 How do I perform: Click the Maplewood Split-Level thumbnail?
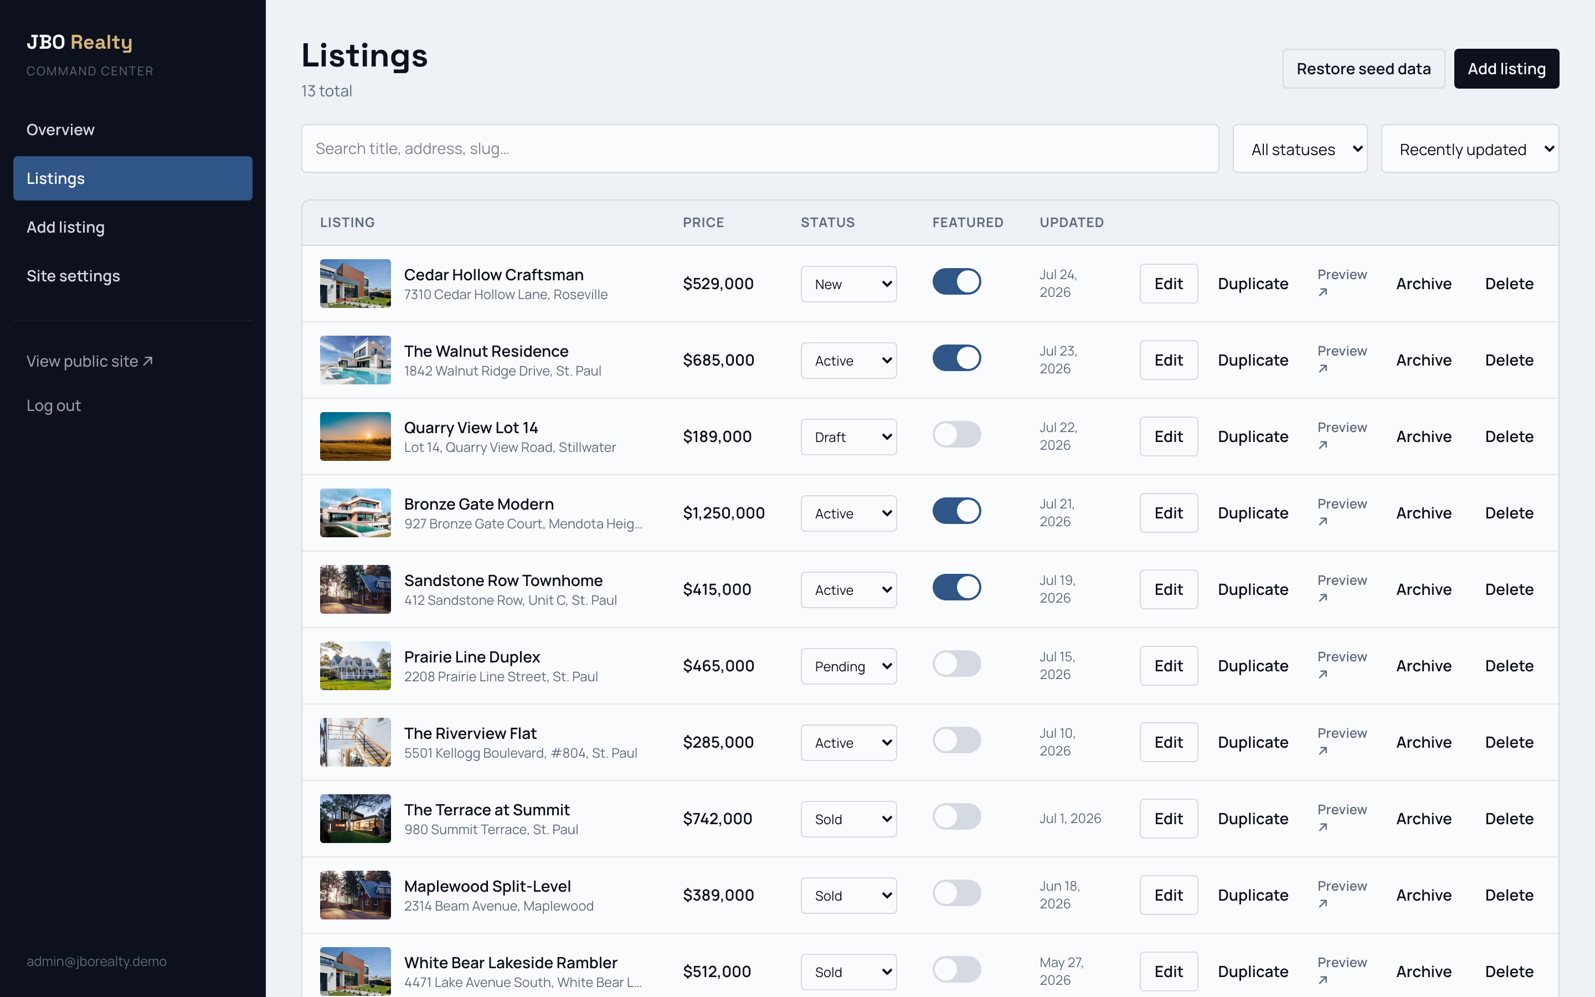(355, 896)
